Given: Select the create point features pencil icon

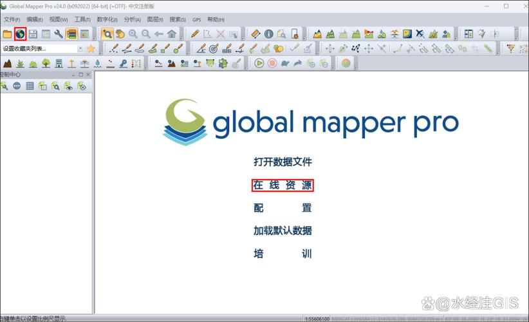Looking at the screenshot, I should pyautogui.click(x=114, y=48).
